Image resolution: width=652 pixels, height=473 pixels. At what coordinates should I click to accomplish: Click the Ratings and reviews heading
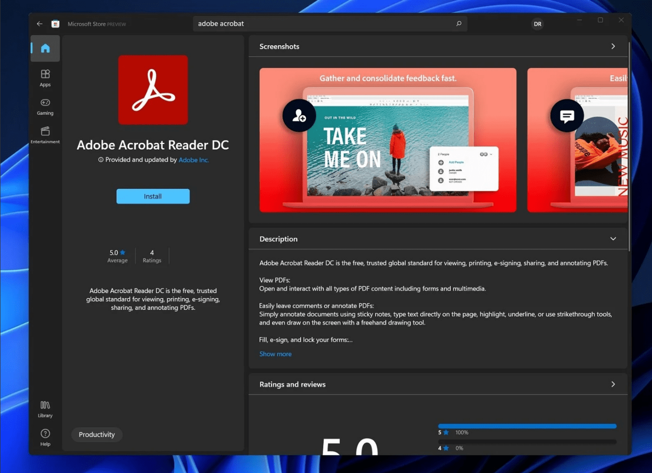pyautogui.click(x=292, y=384)
